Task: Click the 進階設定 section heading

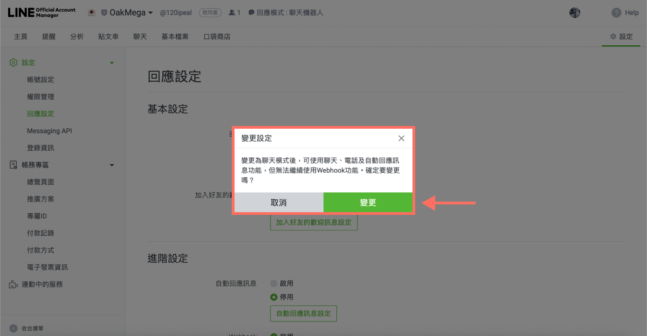Action: pyautogui.click(x=168, y=258)
